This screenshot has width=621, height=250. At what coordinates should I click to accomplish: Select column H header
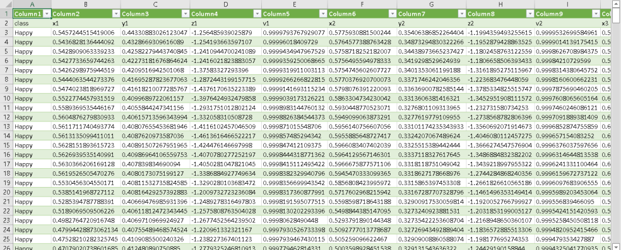point(500,4)
